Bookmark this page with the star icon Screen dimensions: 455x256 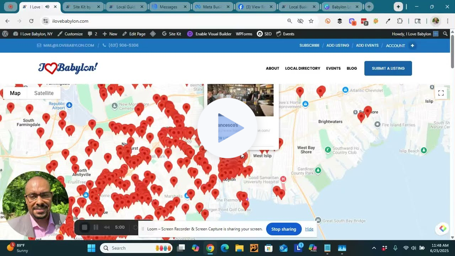[311, 21]
